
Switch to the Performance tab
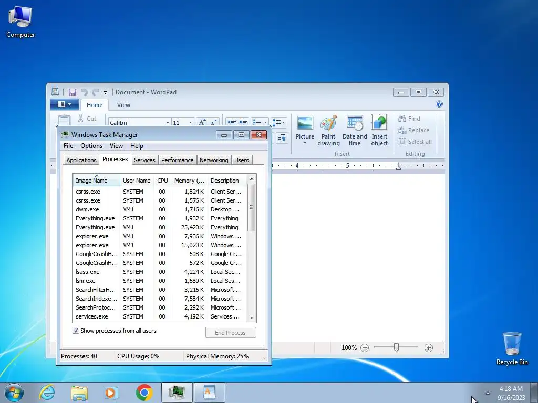click(x=178, y=160)
